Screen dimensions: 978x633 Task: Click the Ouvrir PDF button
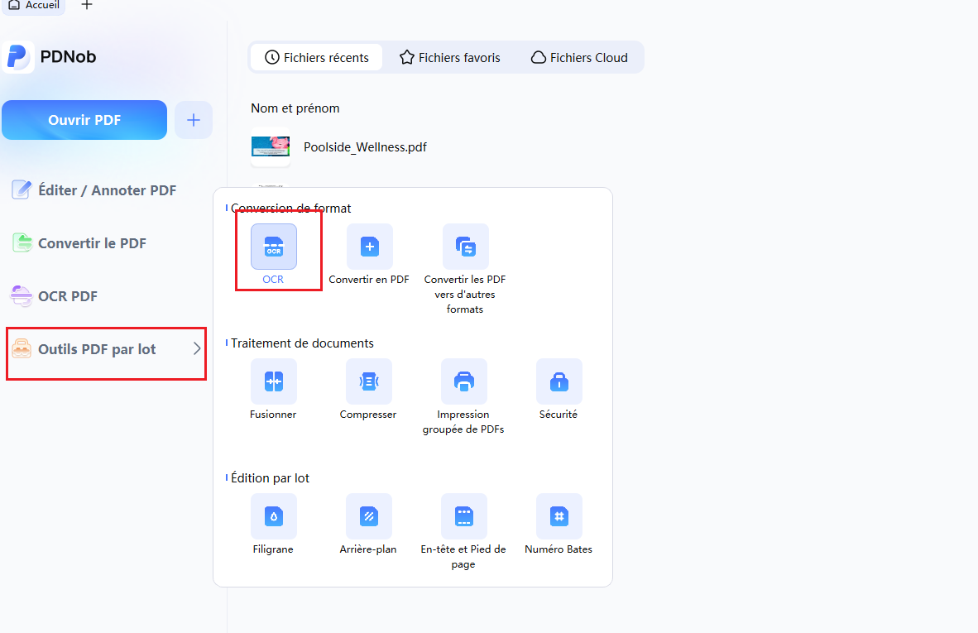click(84, 120)
